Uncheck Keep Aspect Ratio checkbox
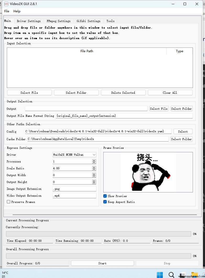This screenshot has height=278, width=205. coord(105,202)
